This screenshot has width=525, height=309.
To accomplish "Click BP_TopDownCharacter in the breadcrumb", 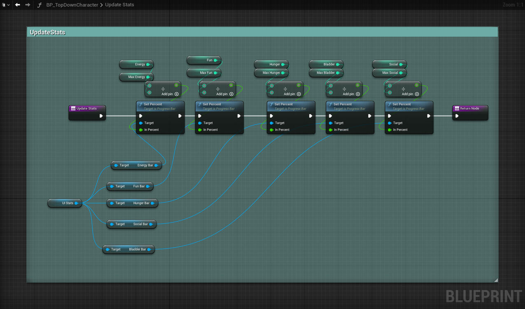I will pyautogui.click(x=72, y=5).
